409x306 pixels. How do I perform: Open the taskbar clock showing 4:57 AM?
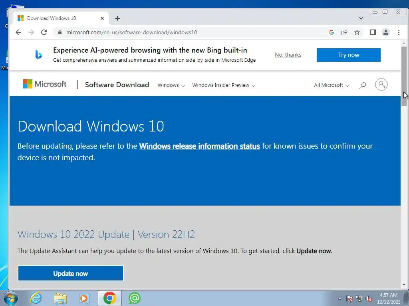(x=388, y=298)
